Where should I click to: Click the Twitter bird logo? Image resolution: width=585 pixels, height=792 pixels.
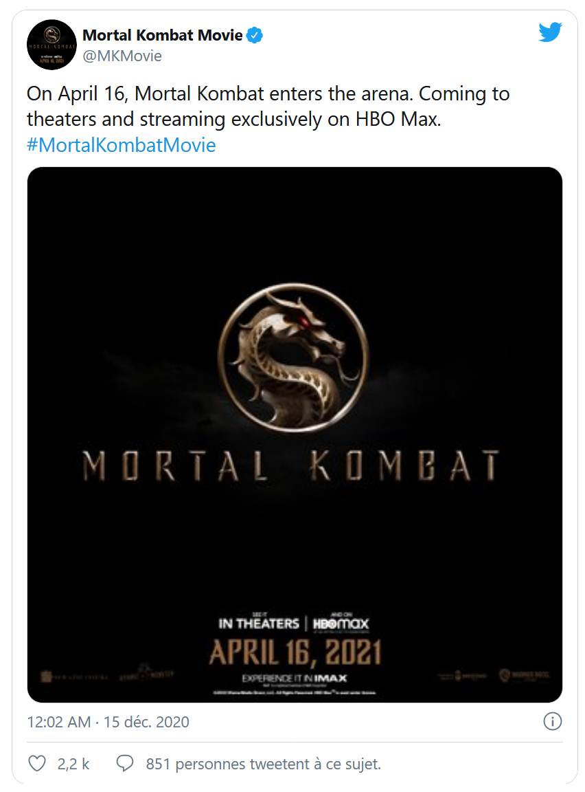[550, 32]
